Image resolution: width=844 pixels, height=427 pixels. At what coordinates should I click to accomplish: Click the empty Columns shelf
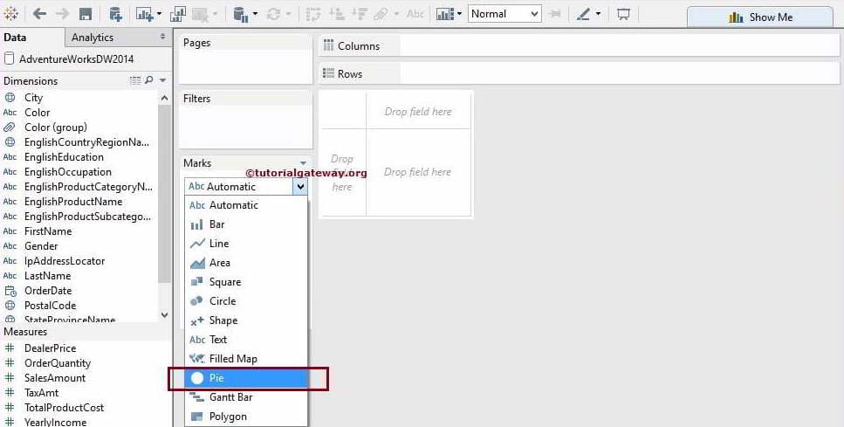pyautogui.click(x=619, y=45)
